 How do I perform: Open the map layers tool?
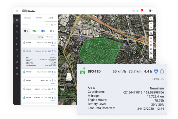151,49
